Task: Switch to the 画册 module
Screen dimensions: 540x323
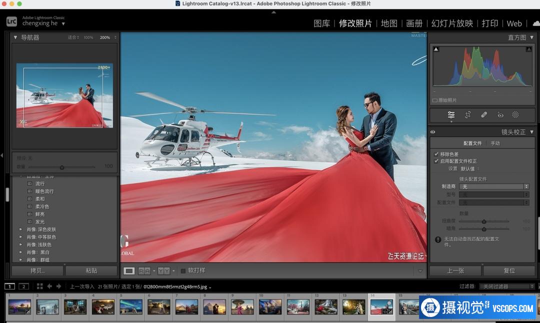Action: (414, 23)
